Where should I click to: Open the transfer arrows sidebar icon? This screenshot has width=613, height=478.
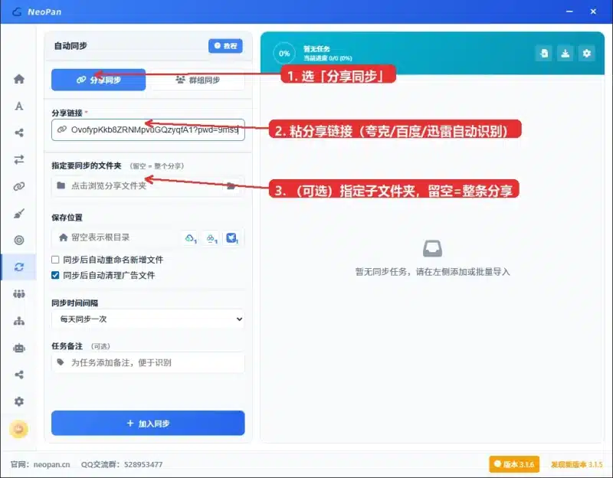18,159
